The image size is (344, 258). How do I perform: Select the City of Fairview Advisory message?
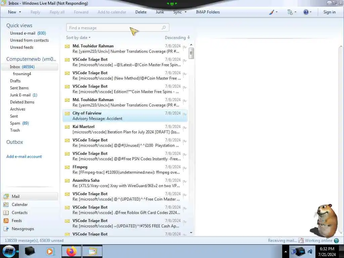pyautogui.click(x=125, y=116)
